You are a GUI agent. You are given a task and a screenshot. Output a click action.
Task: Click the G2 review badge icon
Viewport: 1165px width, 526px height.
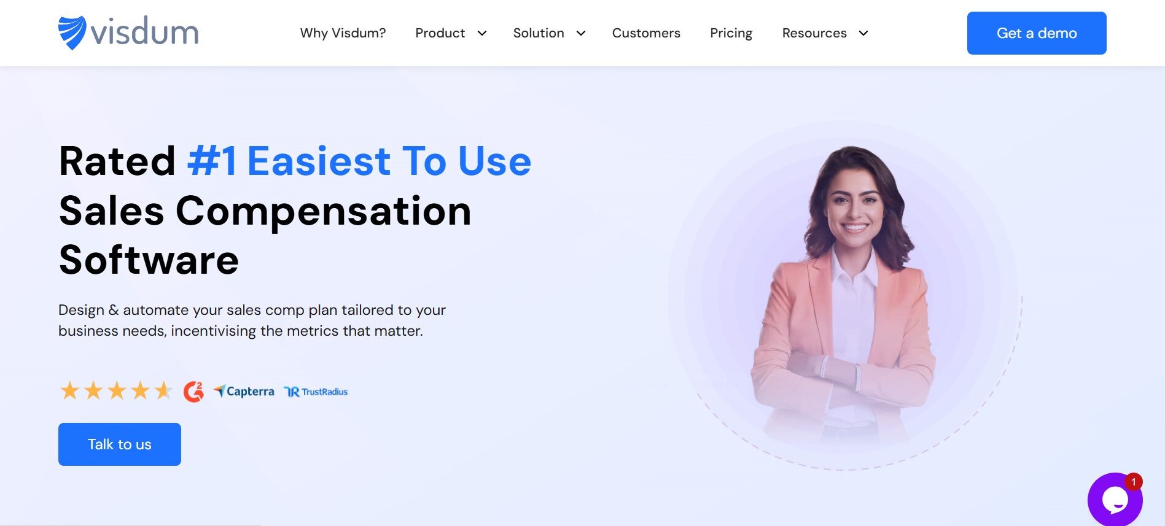(193, 391)
